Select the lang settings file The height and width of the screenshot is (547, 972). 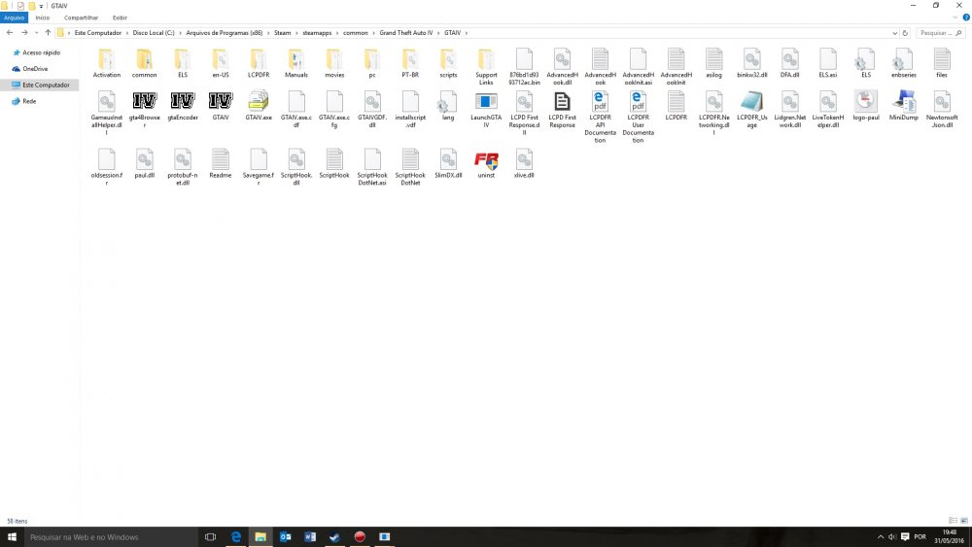(448, 105)
